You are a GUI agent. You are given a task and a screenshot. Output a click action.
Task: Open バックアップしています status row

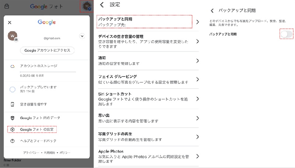point(47,89)
